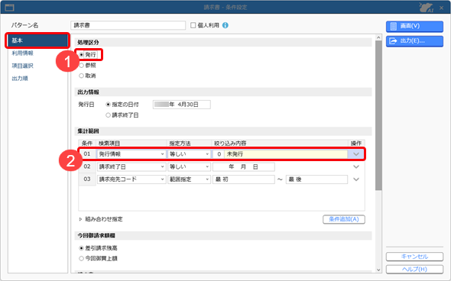Enable the 個人利用 checkbox
451x281 pixels.
[x=193, y=25]
